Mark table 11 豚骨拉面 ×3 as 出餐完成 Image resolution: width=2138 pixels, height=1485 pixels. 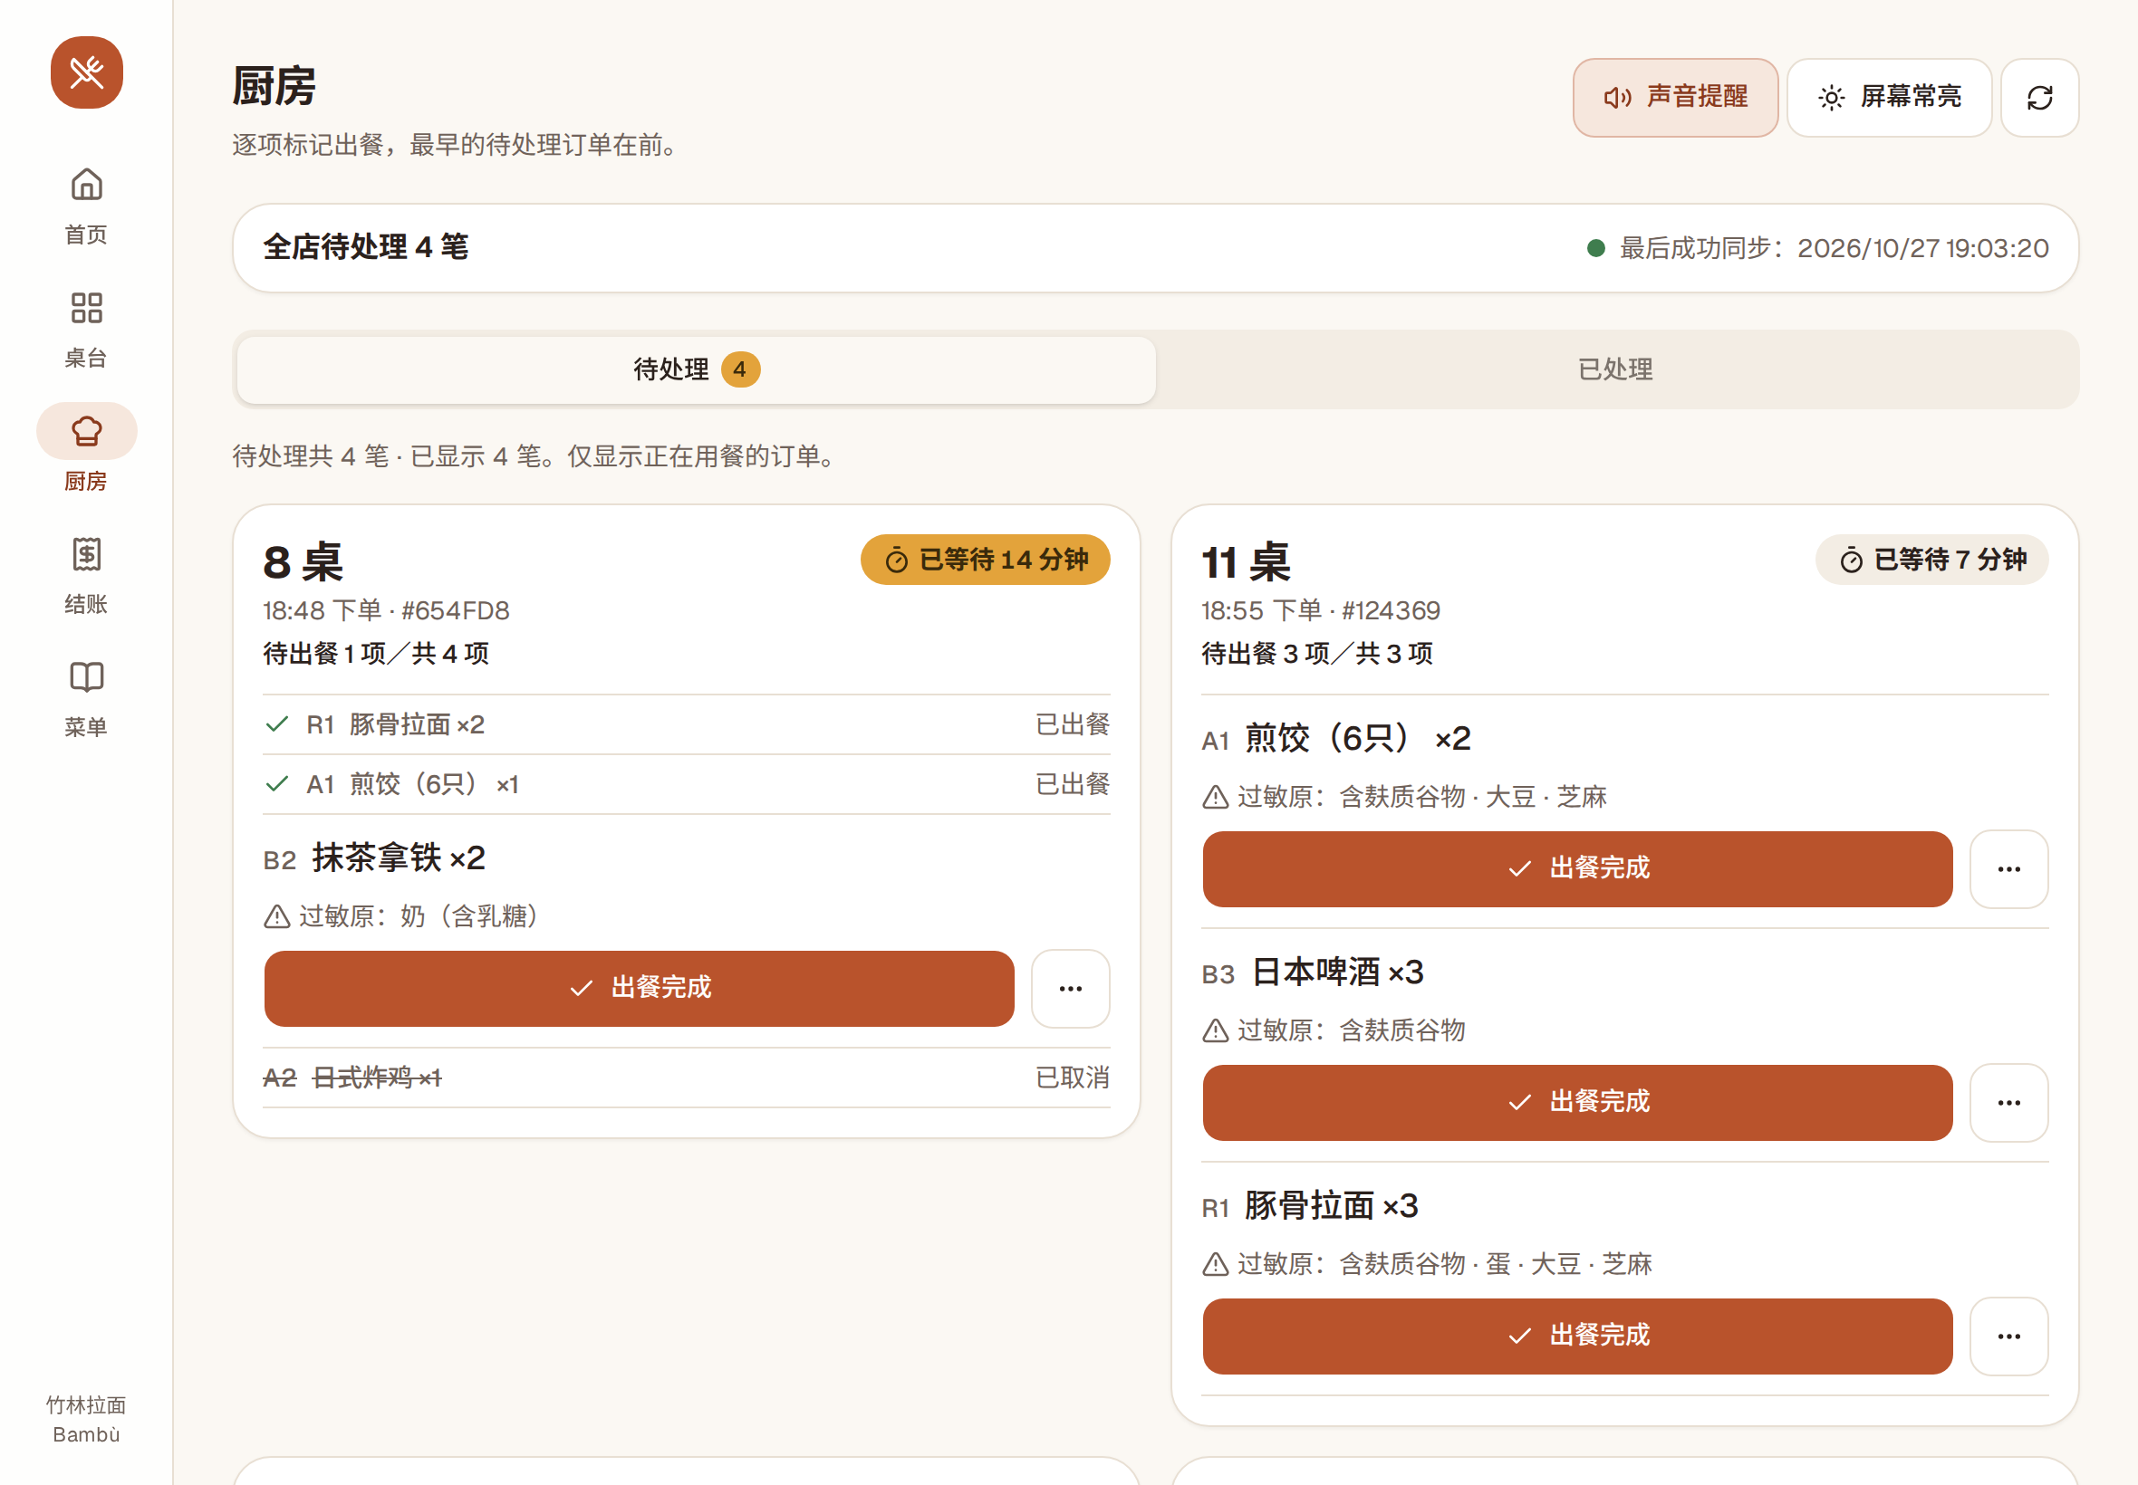(1577, 1336)
